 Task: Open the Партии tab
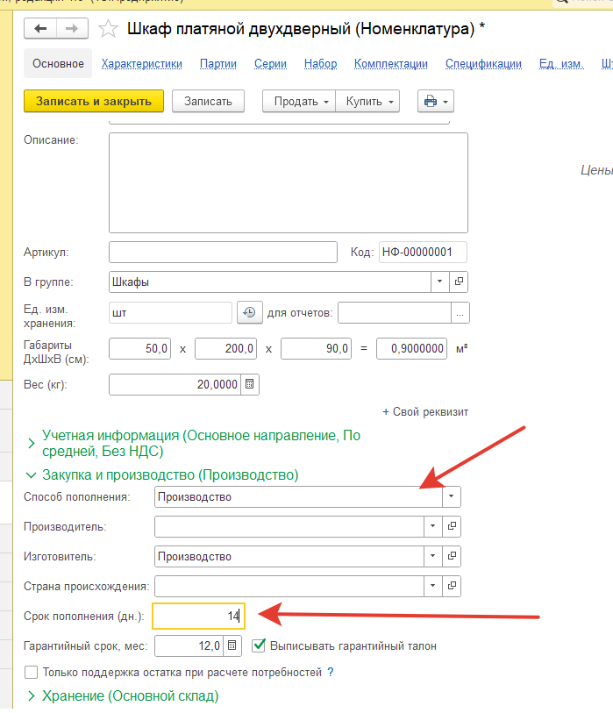[x=218, y=64]
